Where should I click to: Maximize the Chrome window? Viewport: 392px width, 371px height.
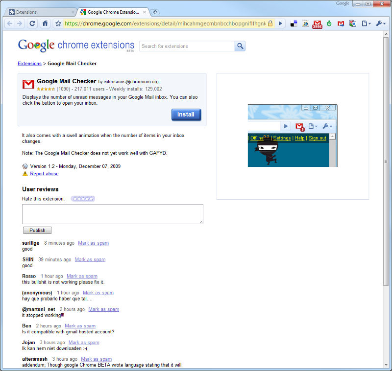point(368,4)
